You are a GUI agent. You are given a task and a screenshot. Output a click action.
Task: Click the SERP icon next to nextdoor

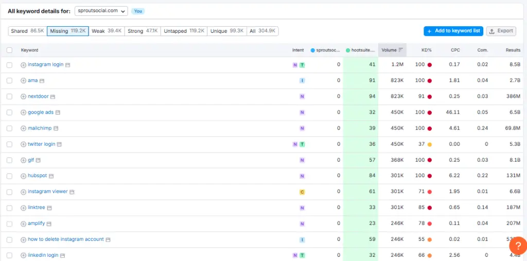(52, 97)
